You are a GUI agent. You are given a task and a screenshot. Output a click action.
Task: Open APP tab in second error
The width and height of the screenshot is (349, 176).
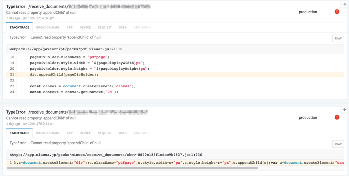pyautogui.click(x=70, y=133)
